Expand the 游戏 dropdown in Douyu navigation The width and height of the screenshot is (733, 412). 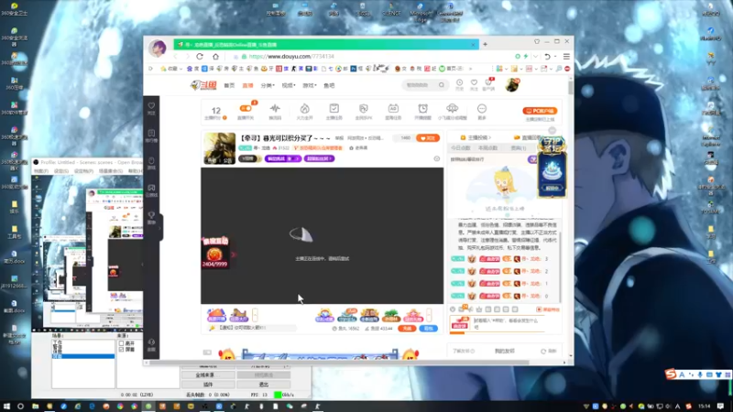coord(310,85)
